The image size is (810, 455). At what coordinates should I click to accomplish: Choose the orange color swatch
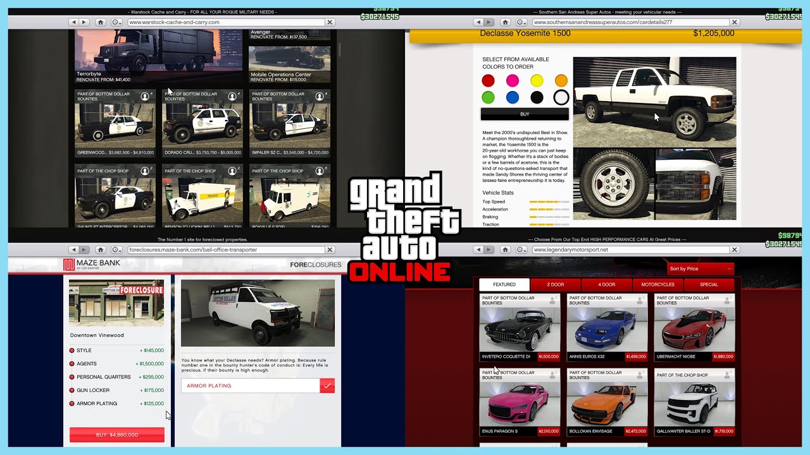[x=561, y=80]
